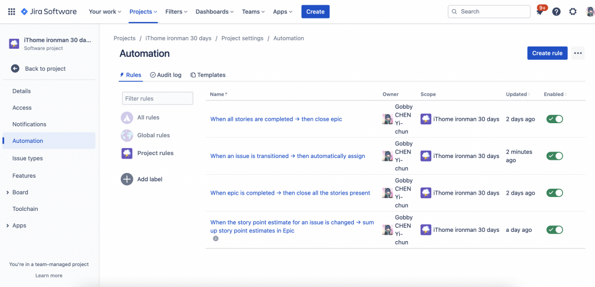Viewport: 595px width, 287px height.
Task: Click scope icon in automatically assign rule row
Action: 426,156
